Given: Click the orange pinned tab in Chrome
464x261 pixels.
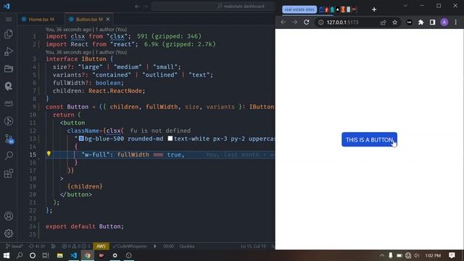Looking at the screenshot, I should pos(343,9).
